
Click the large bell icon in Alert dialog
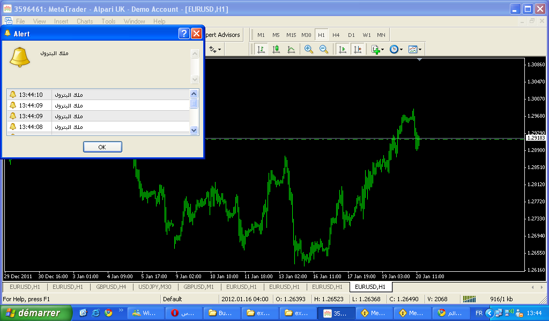(20, 57)
